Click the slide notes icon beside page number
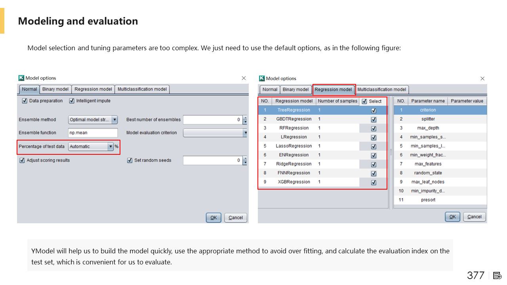 pos(497,275)
